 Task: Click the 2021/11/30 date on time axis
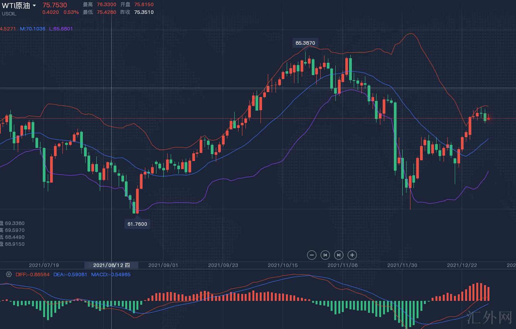[402, 265]
